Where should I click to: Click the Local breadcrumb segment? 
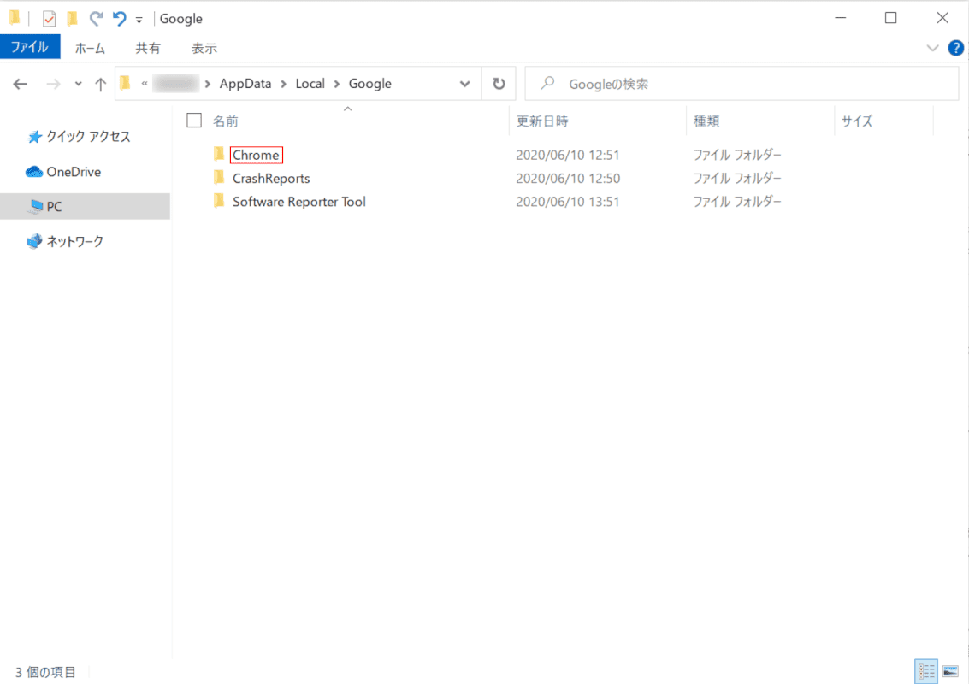(x=310, y=84)
